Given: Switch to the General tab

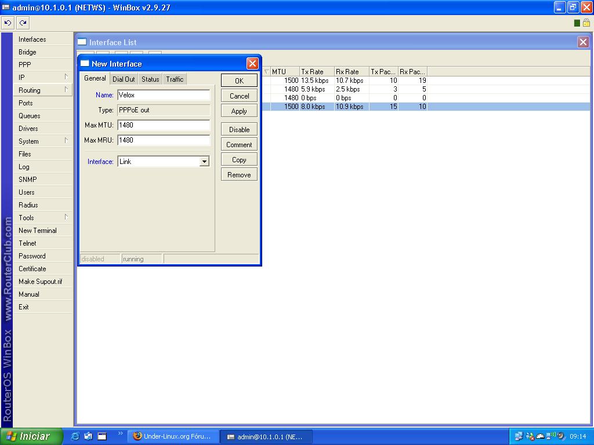Looking at the screenshot, I should (x=95, y=78).
